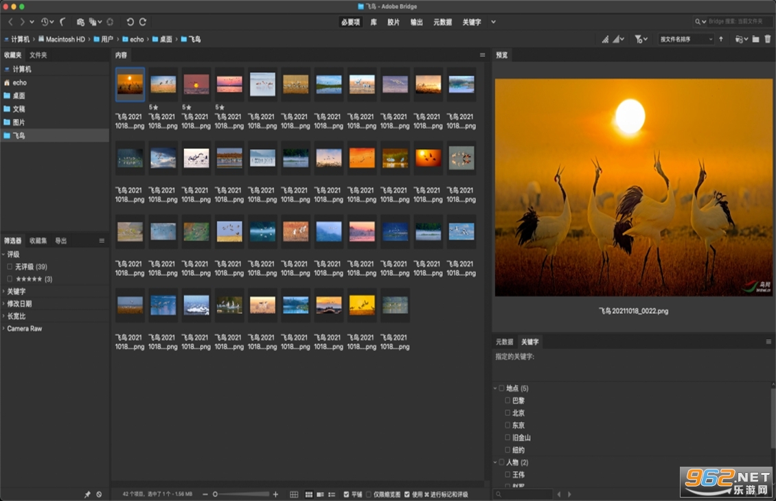Click the lock thumbnail grid icon

click(294, 495)
